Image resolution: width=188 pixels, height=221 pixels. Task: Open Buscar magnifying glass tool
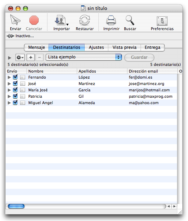(x=130, y=20)
